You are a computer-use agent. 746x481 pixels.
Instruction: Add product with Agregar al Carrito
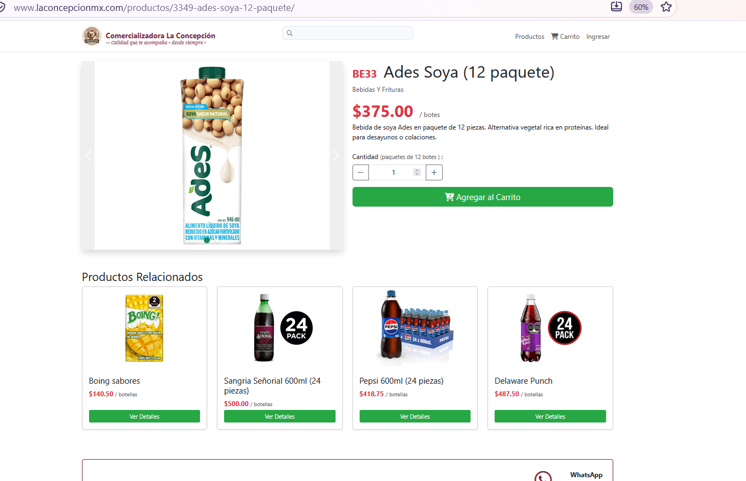click(483, 197)
